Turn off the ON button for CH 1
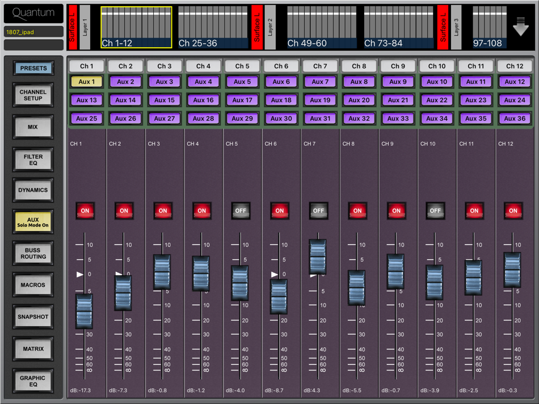Image resolution: width=539 pixels, height=404 pixels. point(85,211)
